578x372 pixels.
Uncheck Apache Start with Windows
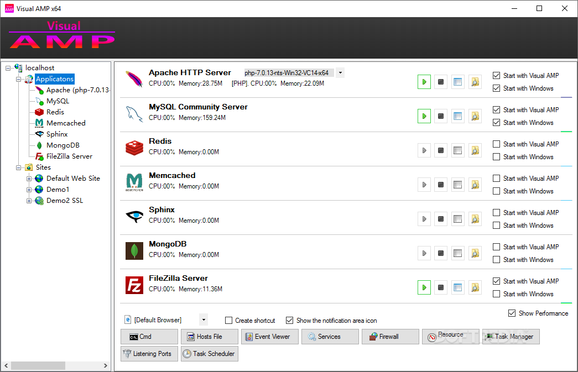pyautogui.click(x=497, y=88)
